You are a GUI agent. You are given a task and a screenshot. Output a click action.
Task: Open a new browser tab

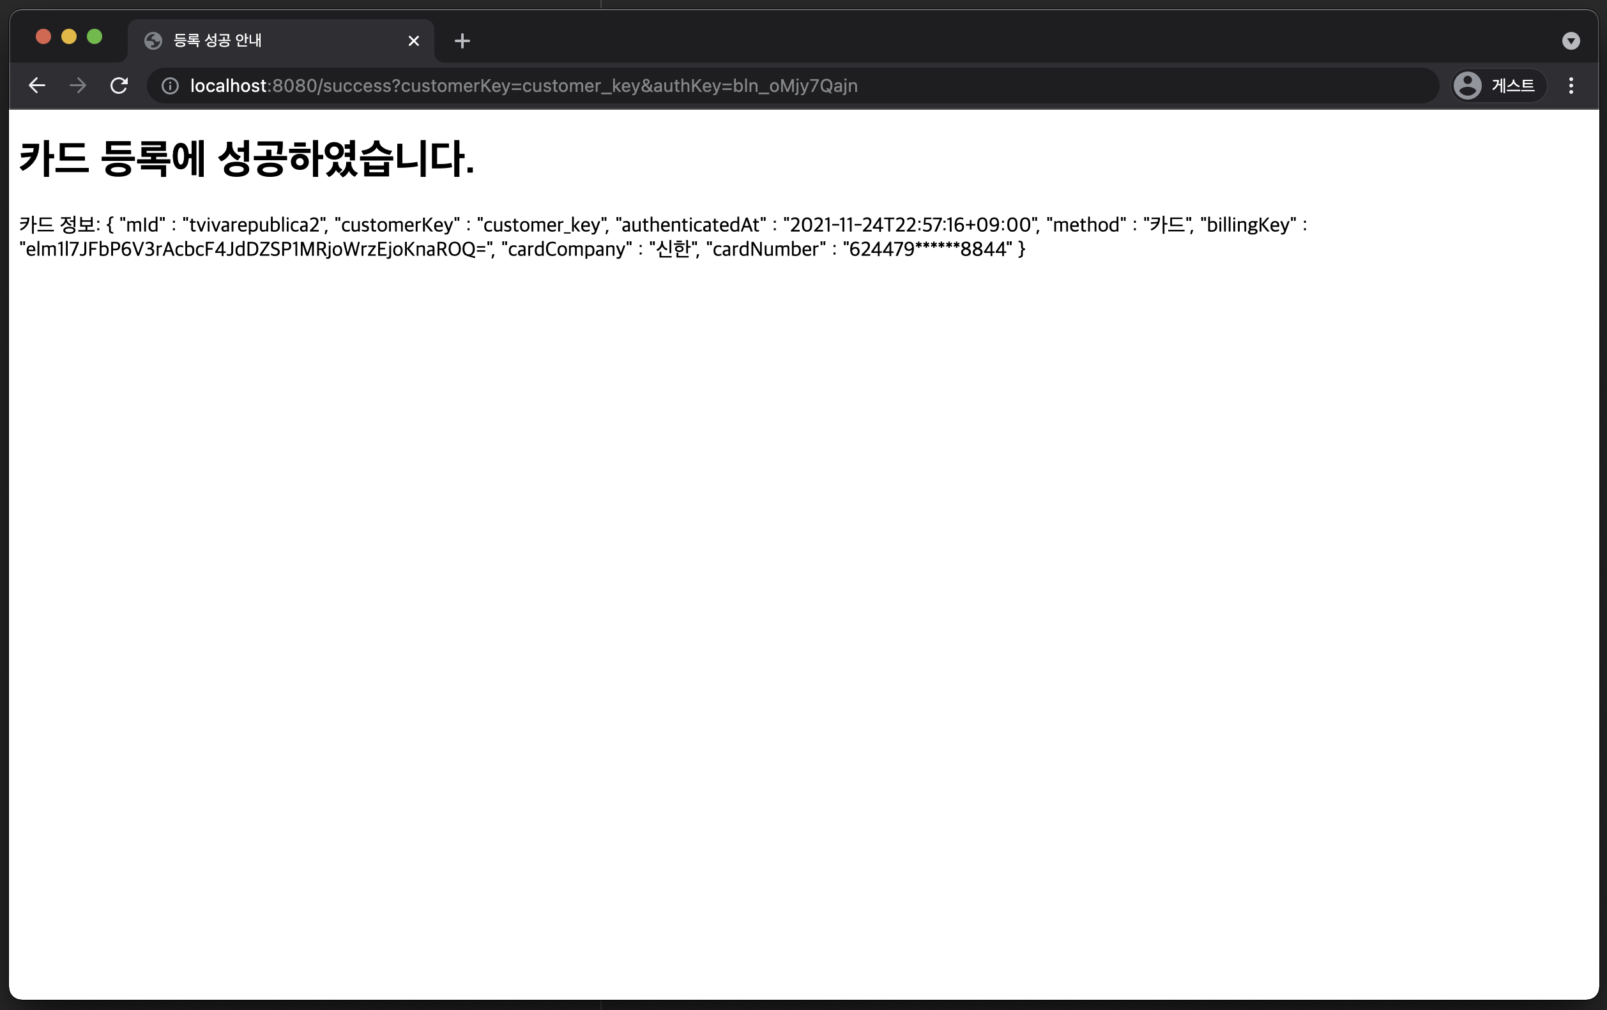[x=462, y=41]
